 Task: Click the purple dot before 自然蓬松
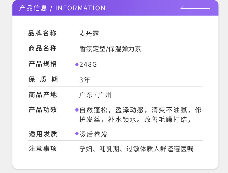(x=77, y=110)
